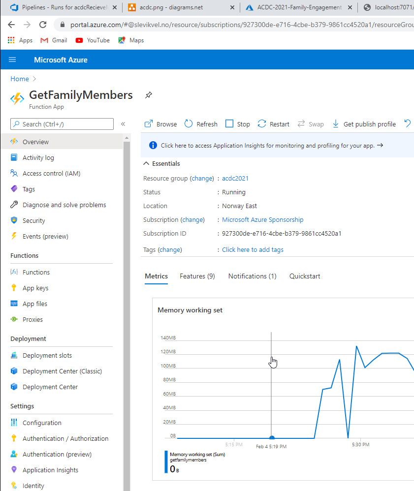Open Authentication / Authorization settings
414x491 pixels.
tap(65, 438)
